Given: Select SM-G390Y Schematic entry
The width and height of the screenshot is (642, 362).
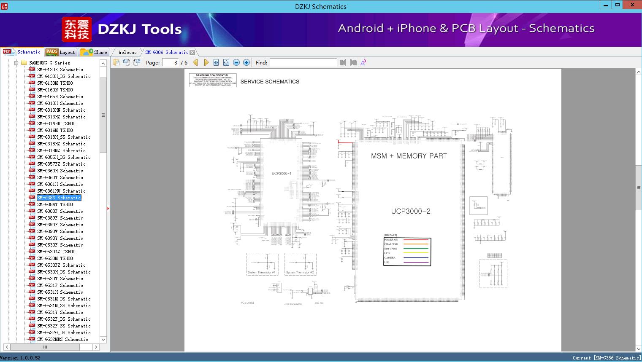Looking at the screenshot, I should 60,238.
